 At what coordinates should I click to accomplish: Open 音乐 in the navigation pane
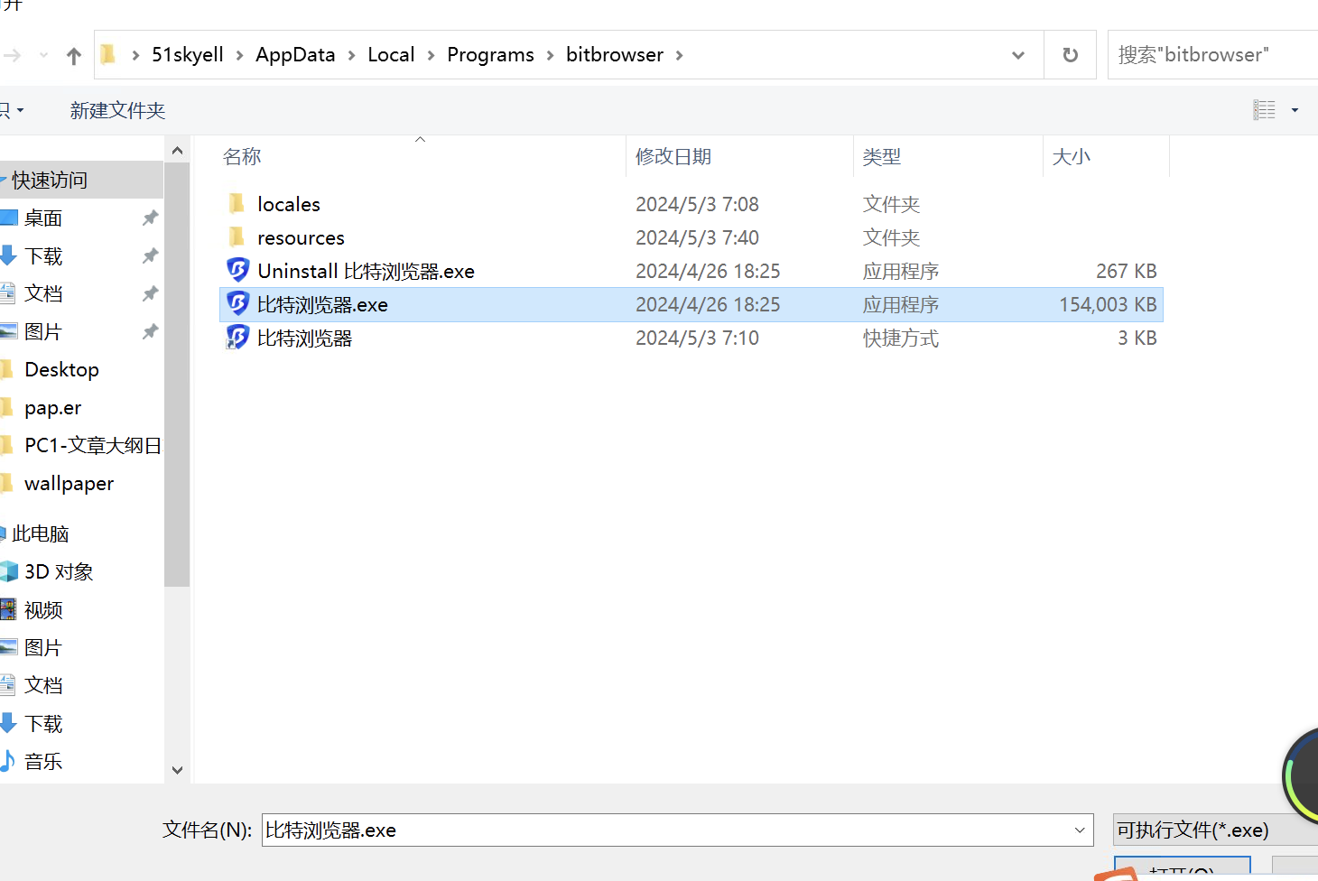coord(43,762)
